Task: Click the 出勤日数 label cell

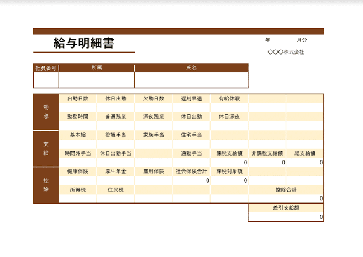Action: (x=78, y=99)
